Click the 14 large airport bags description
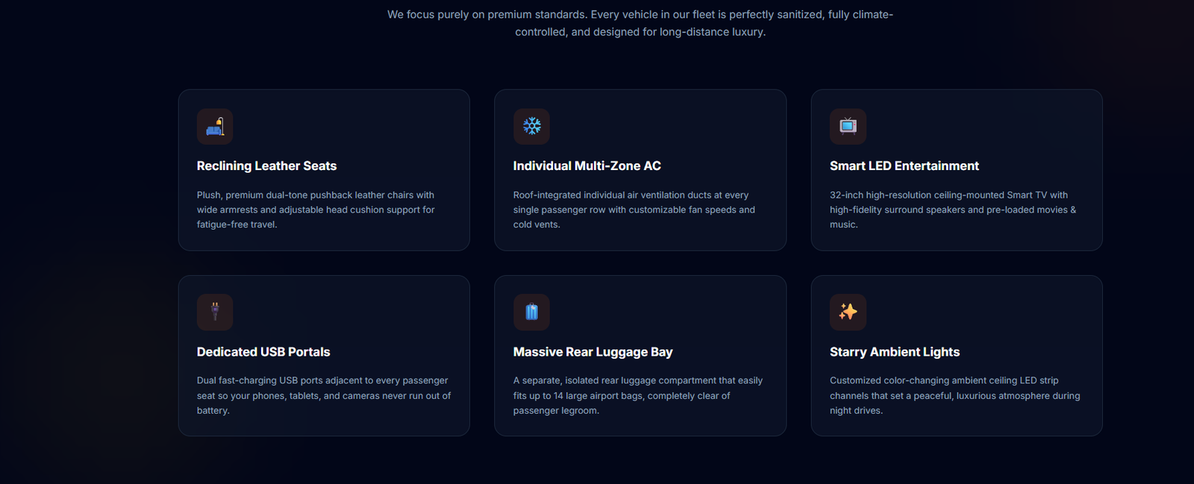1194x484 pixels. 638,395
